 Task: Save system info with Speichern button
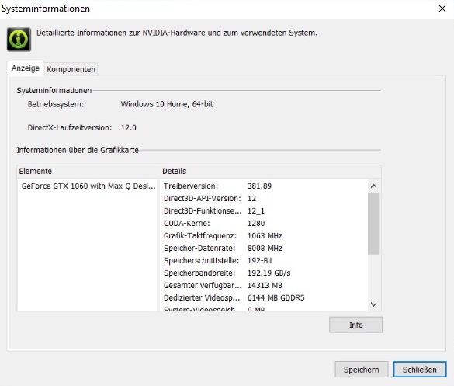coord(362,370)
